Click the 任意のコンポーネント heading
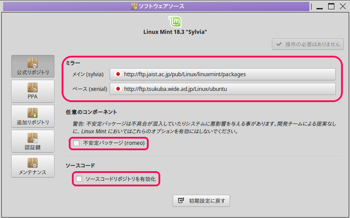 click(91, 112)
